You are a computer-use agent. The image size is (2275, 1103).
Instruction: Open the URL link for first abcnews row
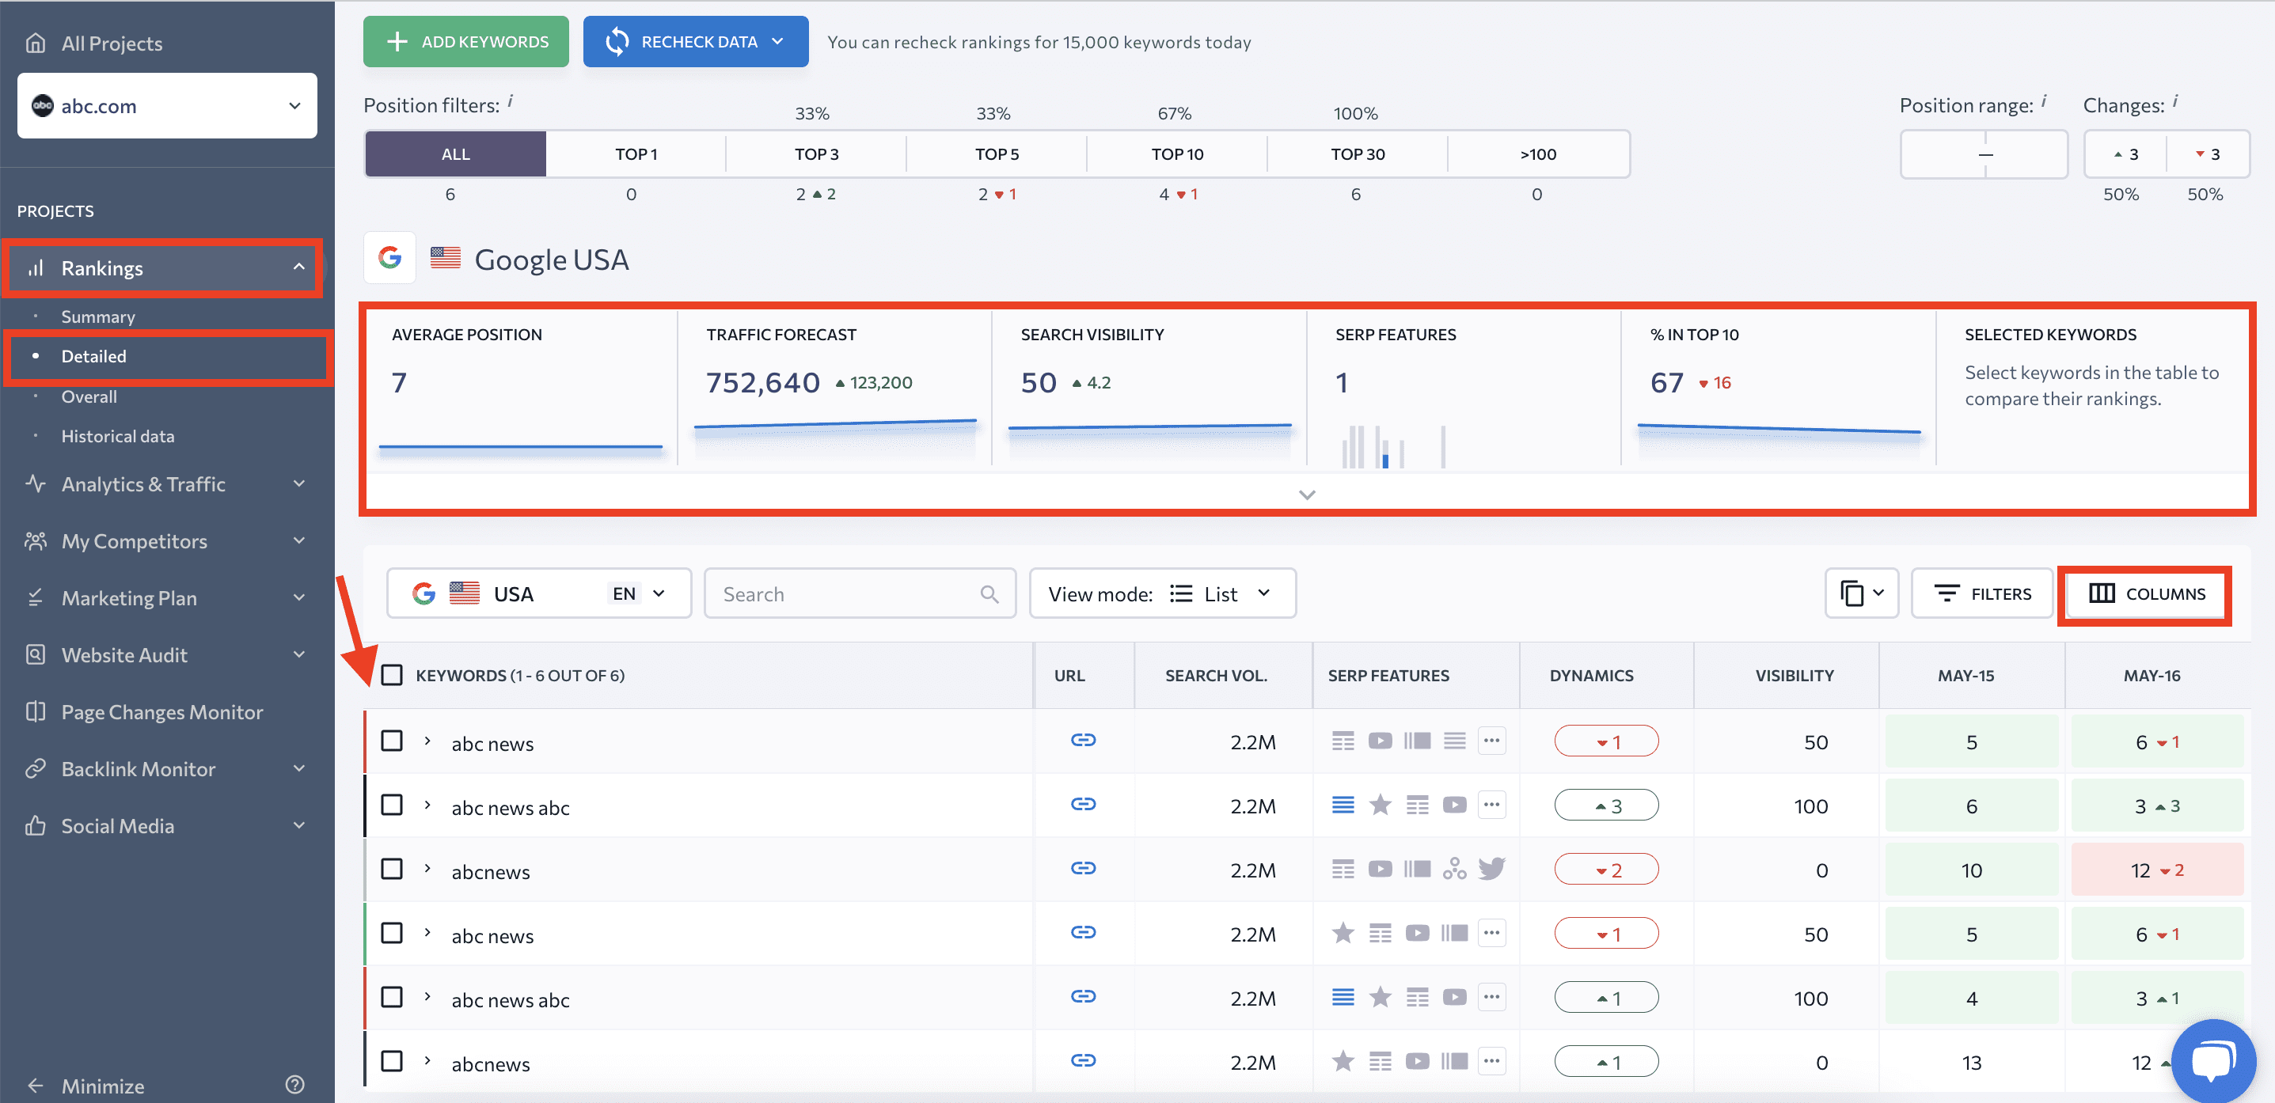pos(1083,868)
